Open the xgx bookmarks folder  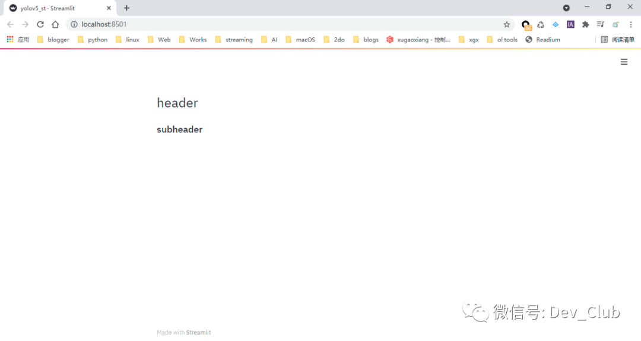click(x=468, y=40)
